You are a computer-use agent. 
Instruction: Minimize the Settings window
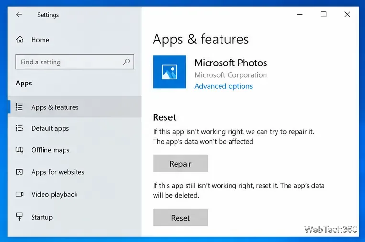[x=299, y=15]
